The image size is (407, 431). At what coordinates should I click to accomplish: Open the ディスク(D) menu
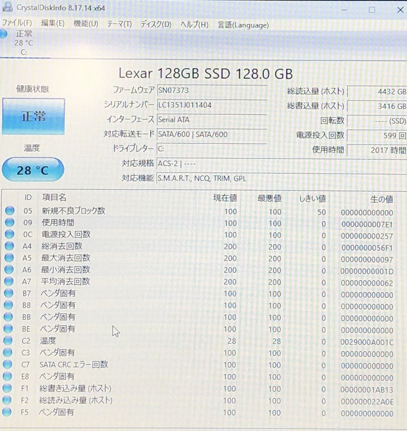coord(156,24)
